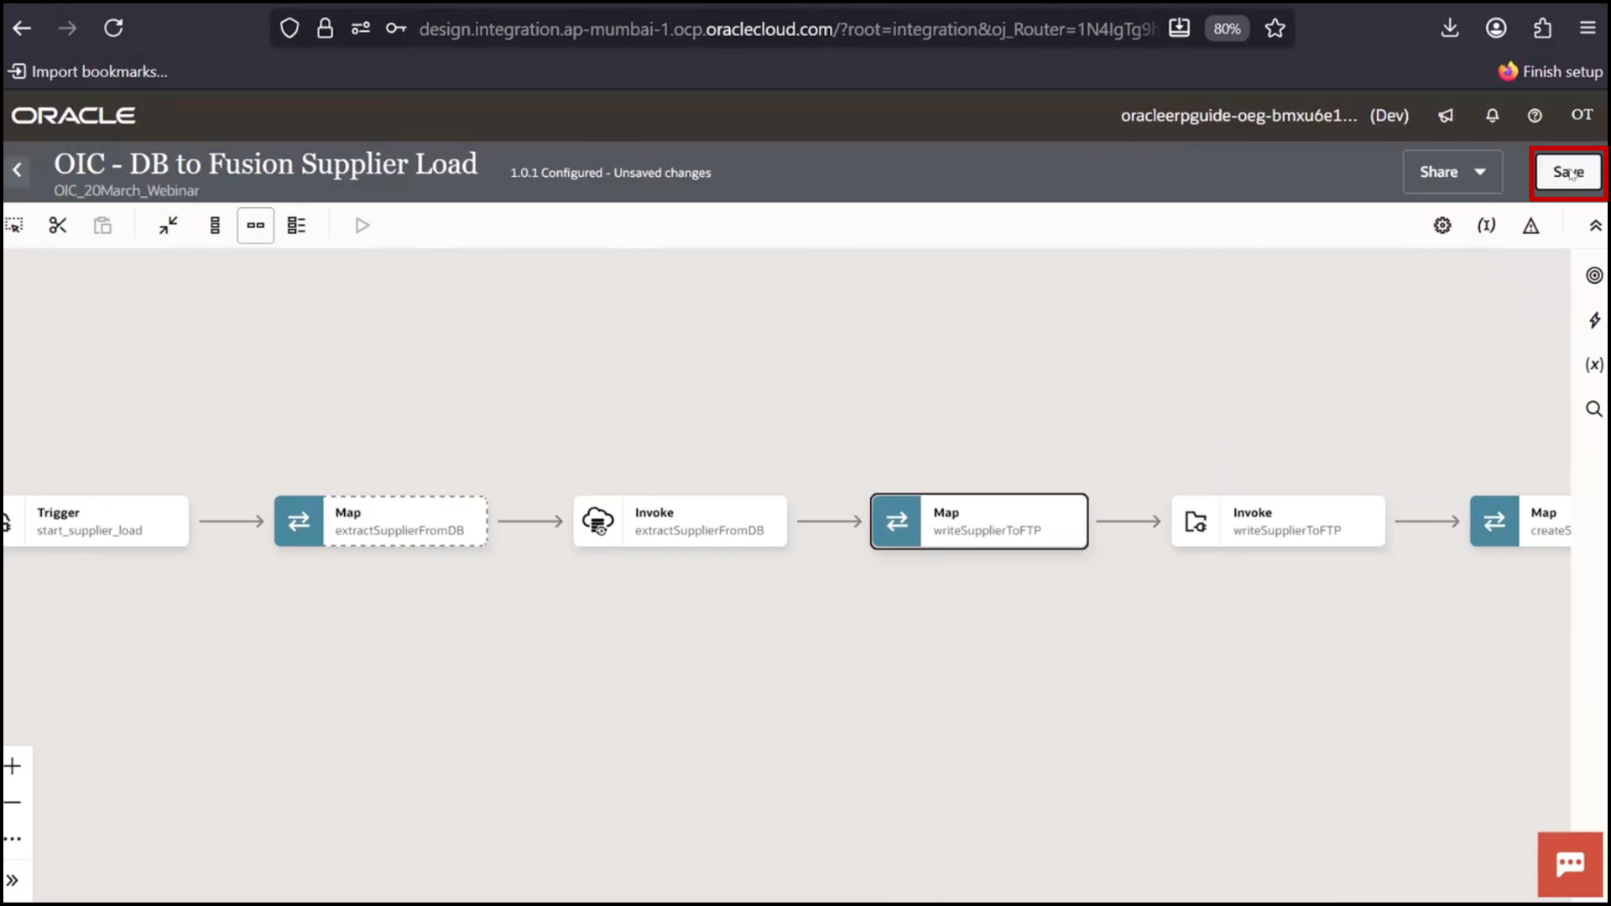This screenshot has width=1611, height=906.
Task: Click the padlock site security icon
Action: [325, 29]
